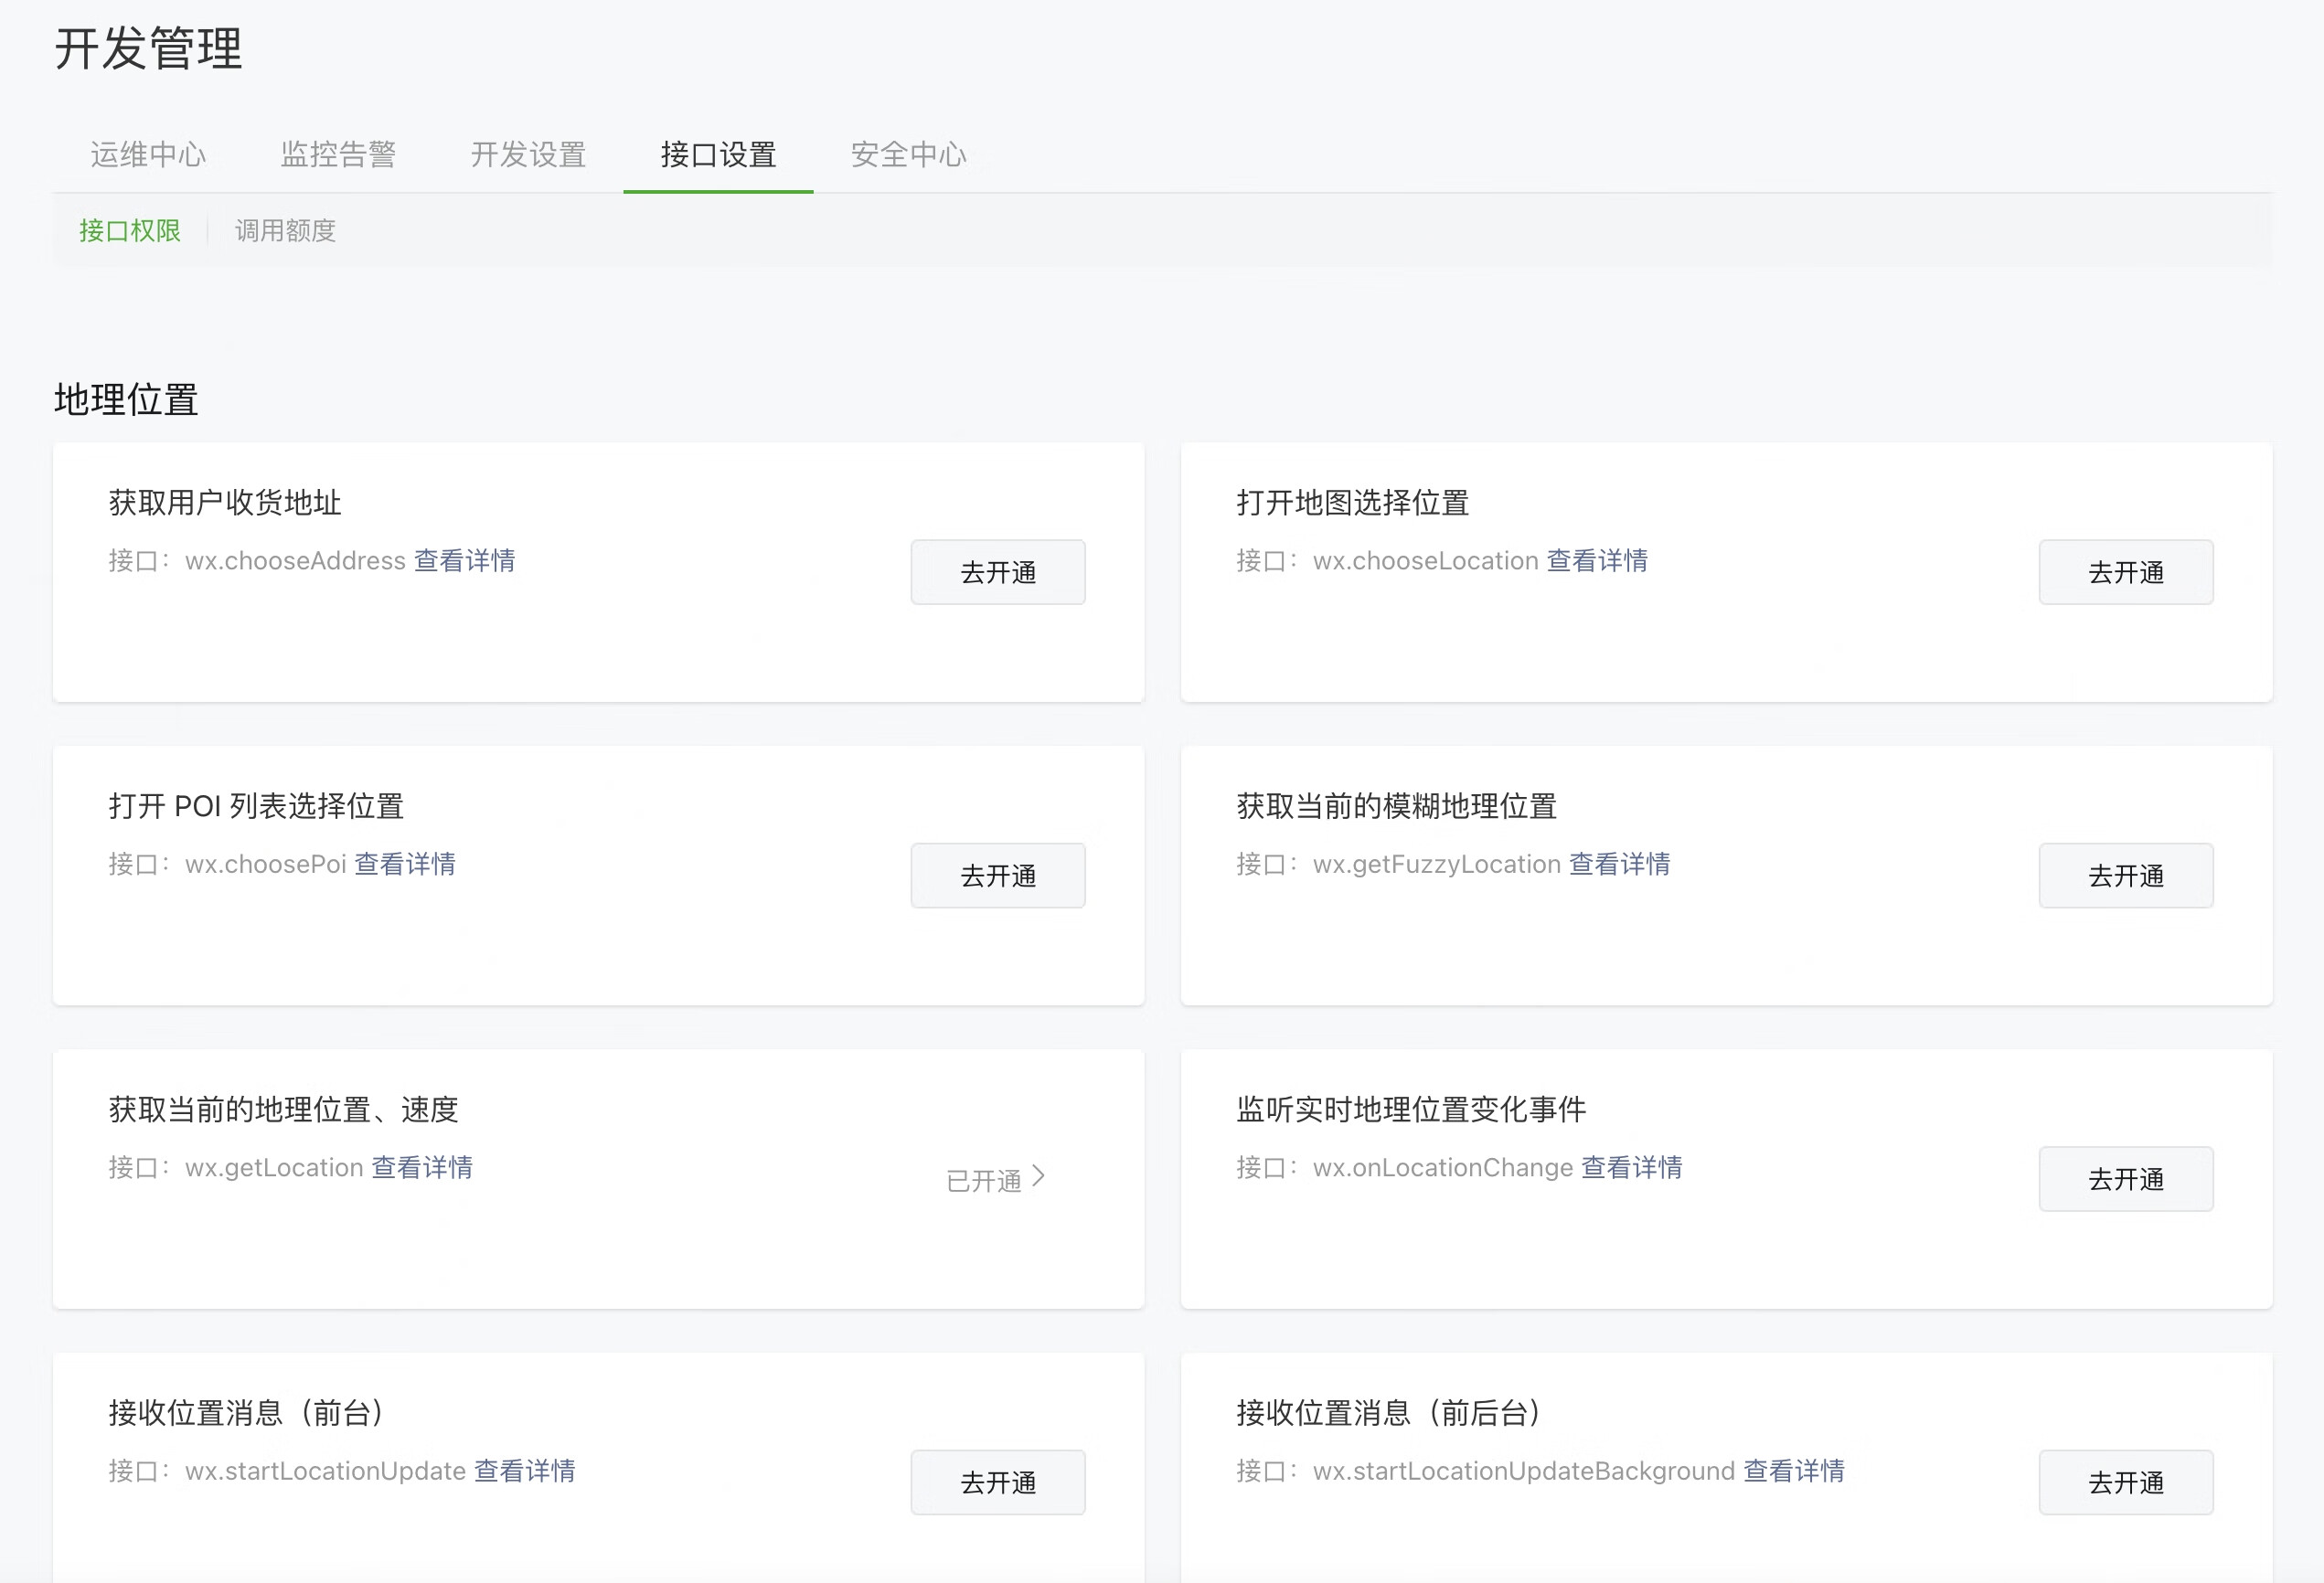Screen dimensions: 2324x1583
Task: Click 去开通 for wx.onLocationChange
Action: pos(2125,1179)
